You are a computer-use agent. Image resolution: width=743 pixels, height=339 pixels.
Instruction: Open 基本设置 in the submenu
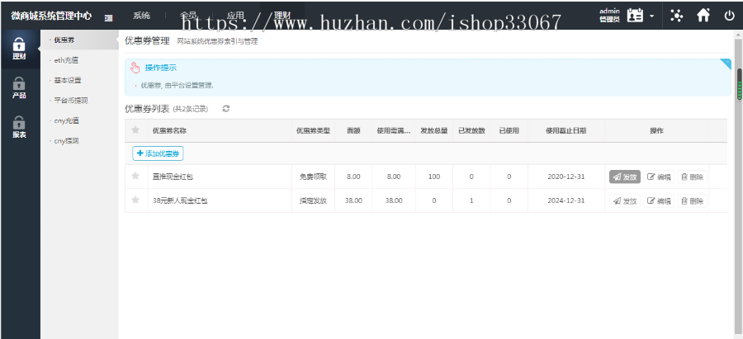click(x=68, y=81)
